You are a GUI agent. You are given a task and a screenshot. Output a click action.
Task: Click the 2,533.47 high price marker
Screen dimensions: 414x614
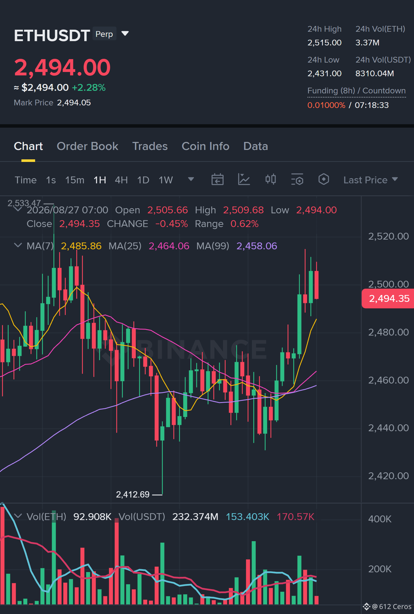click(x=24, y=203)
